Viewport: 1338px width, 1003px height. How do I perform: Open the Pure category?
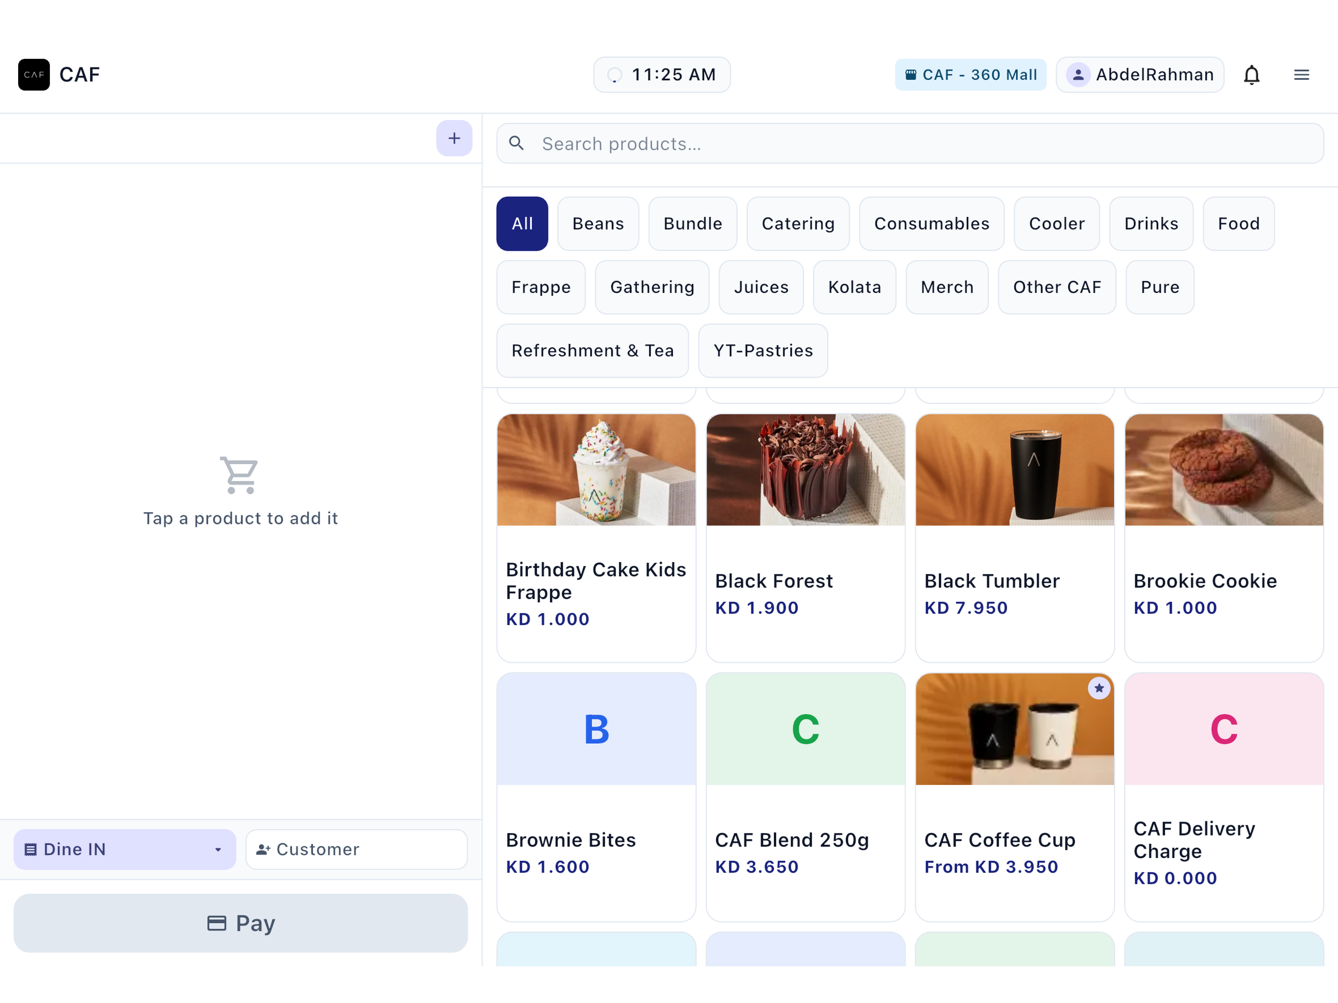tap(1160, 287)
